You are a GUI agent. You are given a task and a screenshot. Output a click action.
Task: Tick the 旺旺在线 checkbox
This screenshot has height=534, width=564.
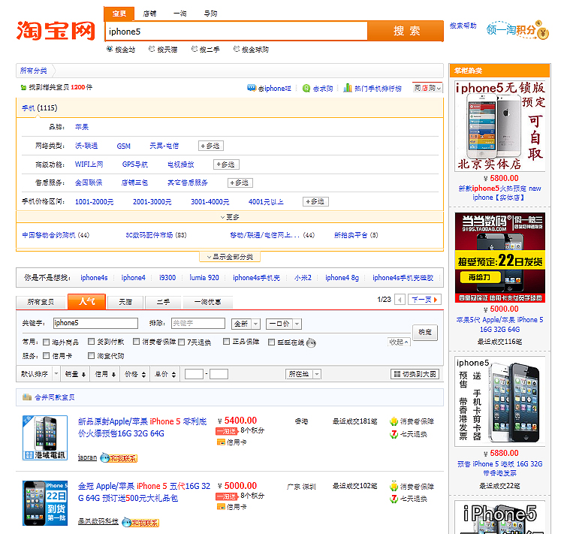tap(272, 342)
